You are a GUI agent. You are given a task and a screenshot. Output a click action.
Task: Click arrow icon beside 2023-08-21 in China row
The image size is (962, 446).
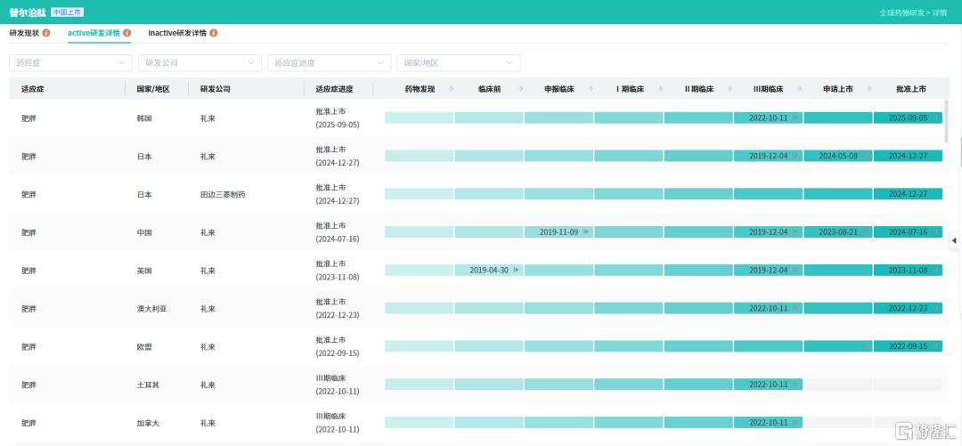point(866,232)
